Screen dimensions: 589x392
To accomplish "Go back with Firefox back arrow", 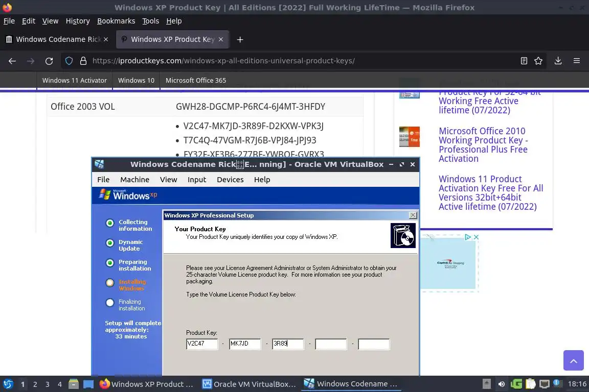I will point(12,61).
